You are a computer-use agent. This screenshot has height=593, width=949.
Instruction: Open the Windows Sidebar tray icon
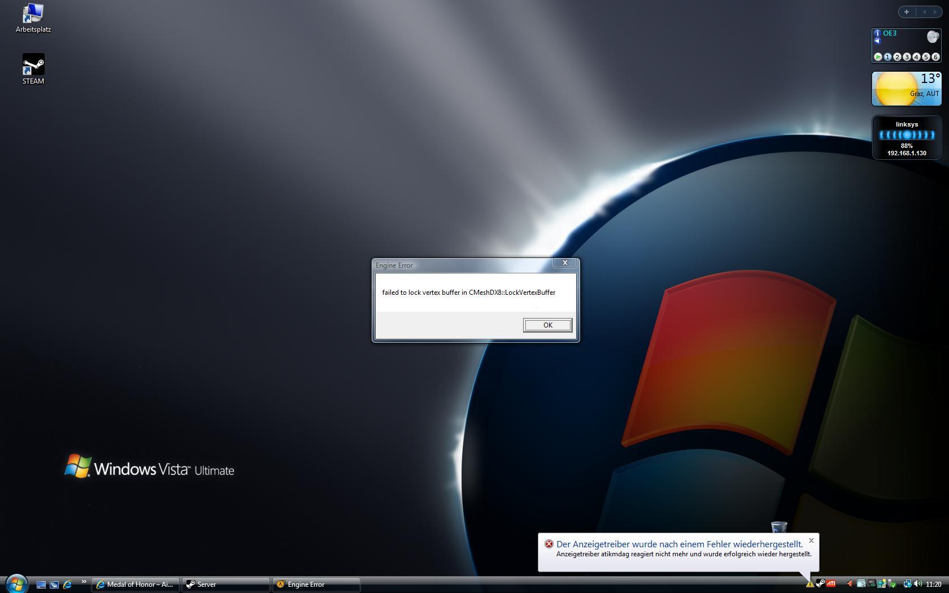click(x=882, y=583)
